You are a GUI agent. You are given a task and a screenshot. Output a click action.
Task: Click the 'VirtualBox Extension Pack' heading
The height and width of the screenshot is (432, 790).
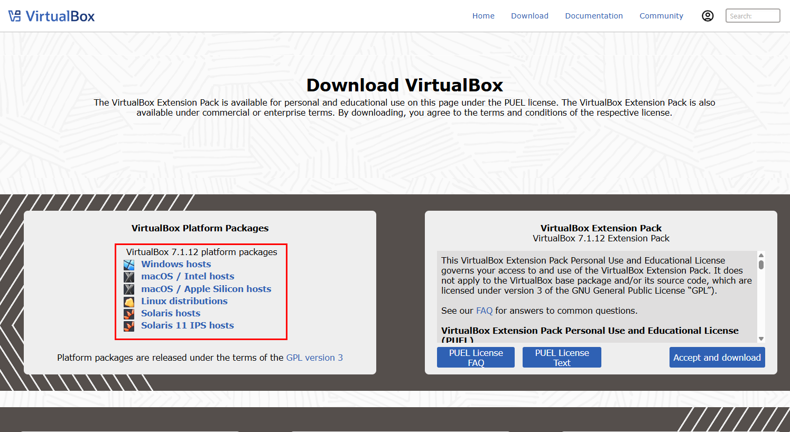[x=601, y=228]
